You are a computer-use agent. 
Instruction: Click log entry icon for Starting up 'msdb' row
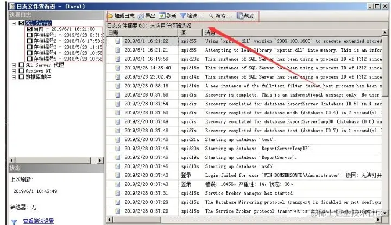point(118,166)
